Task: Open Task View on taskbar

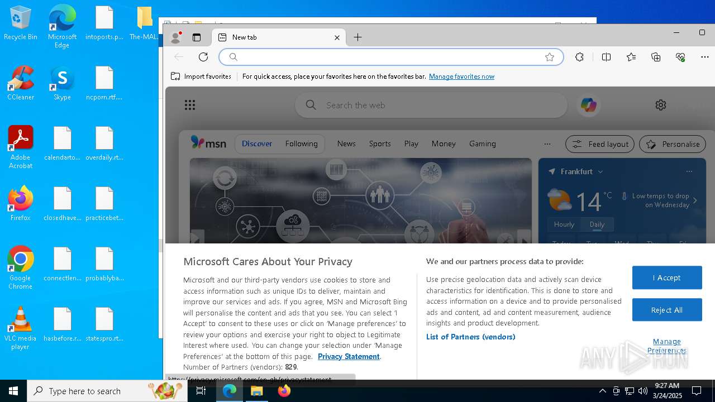Action: coord(202,391)
